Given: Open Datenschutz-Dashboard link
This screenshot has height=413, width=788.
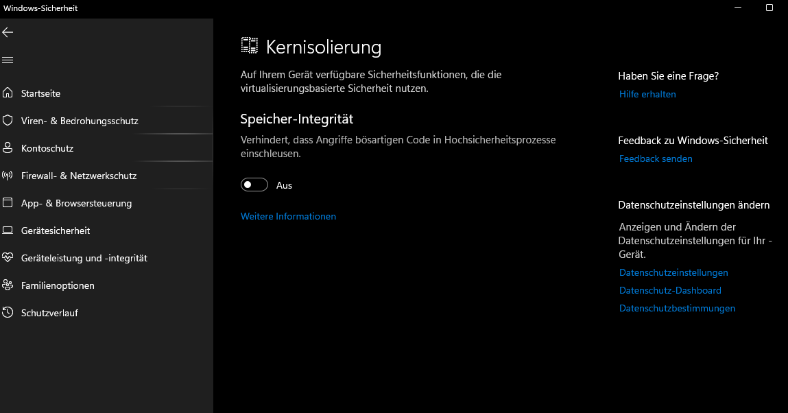Looking at the screenshot, I should pyautogui.click(x=670, y=290).
